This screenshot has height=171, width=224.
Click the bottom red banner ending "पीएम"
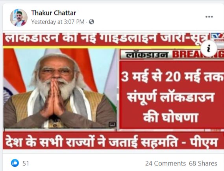pos(113,141)
